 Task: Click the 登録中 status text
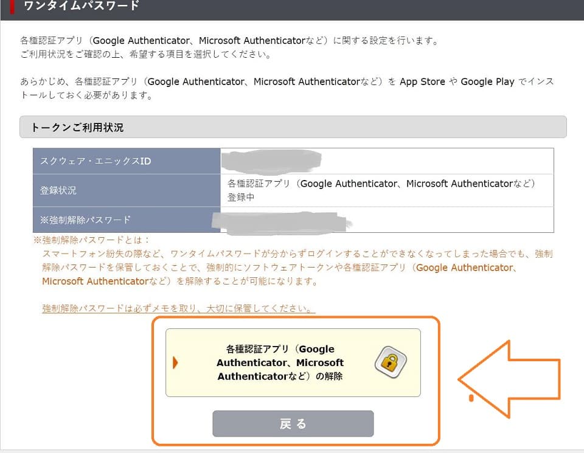[x=241, y=198]
